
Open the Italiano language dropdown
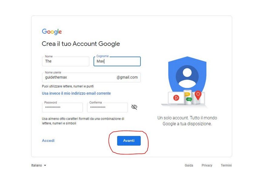pos(38,165)
